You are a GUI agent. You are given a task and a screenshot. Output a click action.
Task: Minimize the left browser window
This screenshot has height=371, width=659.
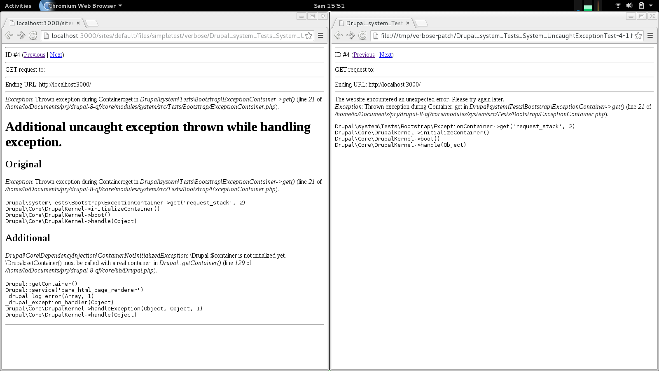click(301, 16)
